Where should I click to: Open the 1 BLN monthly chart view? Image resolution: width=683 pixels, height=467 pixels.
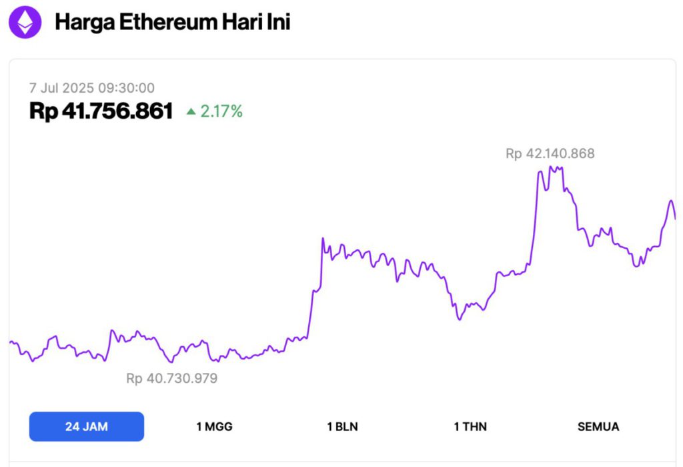click(341, 426)
